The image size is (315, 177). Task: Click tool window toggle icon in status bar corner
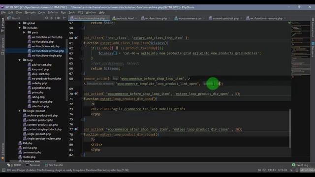click(x=3, y=170)
